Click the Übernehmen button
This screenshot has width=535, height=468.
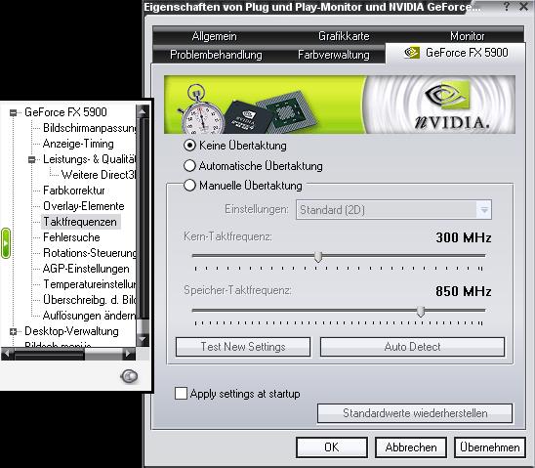pyautogui.click(x=490, y=447)
